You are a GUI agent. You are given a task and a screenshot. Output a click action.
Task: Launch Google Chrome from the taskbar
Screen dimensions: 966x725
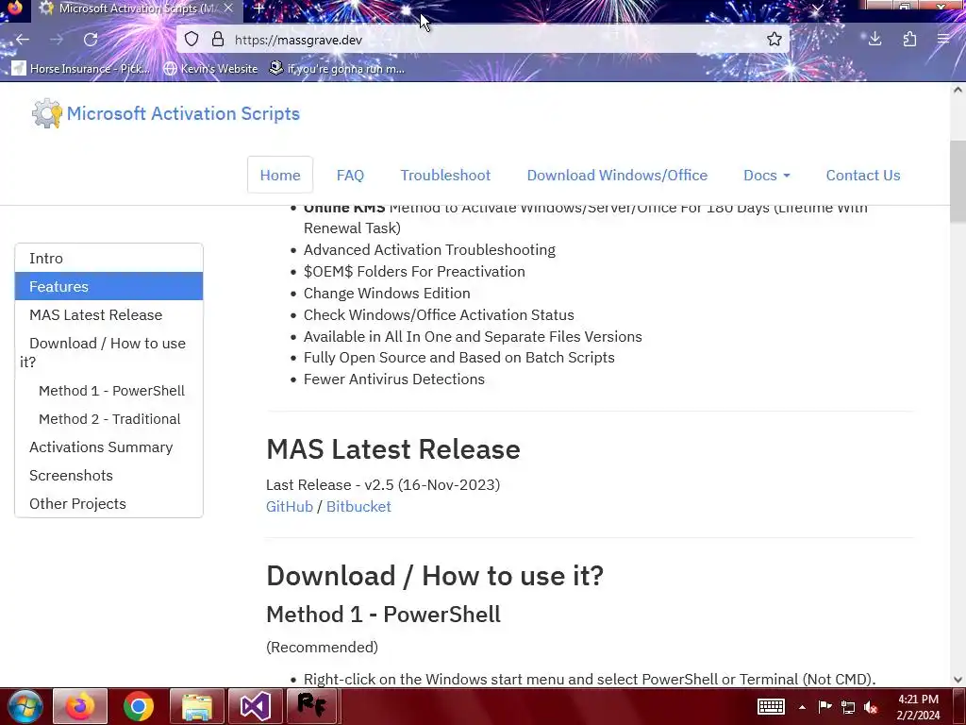point(139,706)
